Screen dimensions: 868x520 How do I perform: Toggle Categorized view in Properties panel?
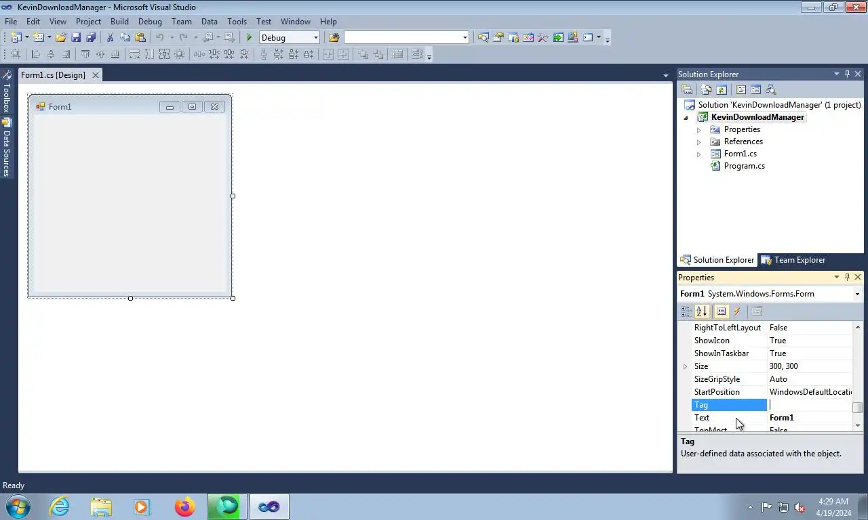coord(686,311)
